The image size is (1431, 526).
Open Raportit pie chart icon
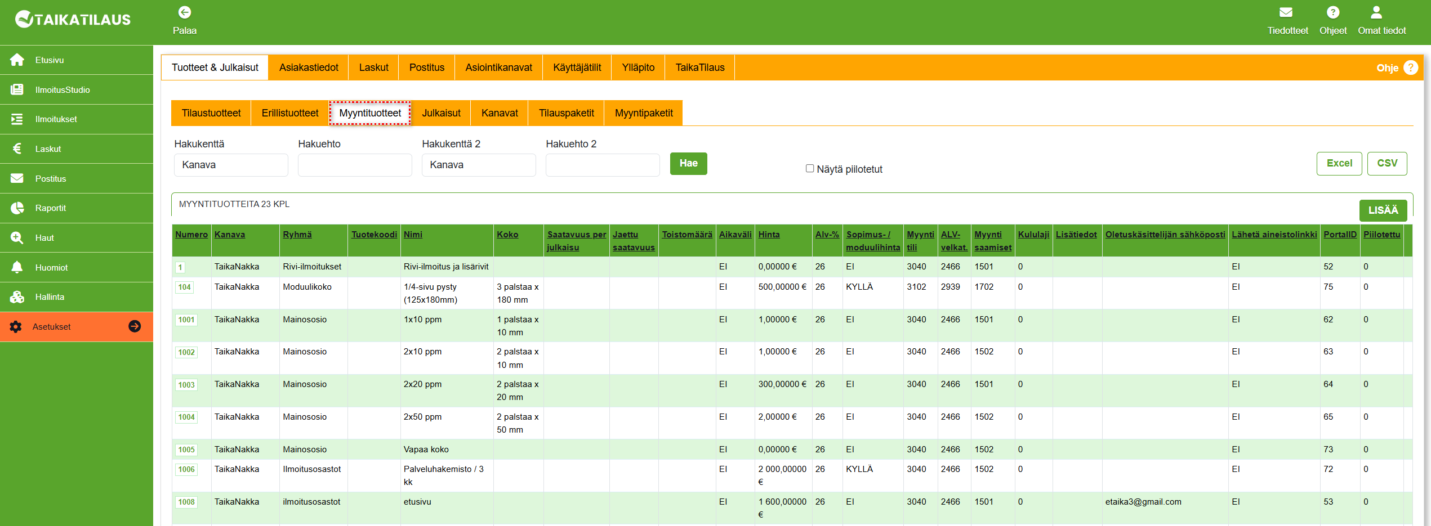[x=17, y=208]
